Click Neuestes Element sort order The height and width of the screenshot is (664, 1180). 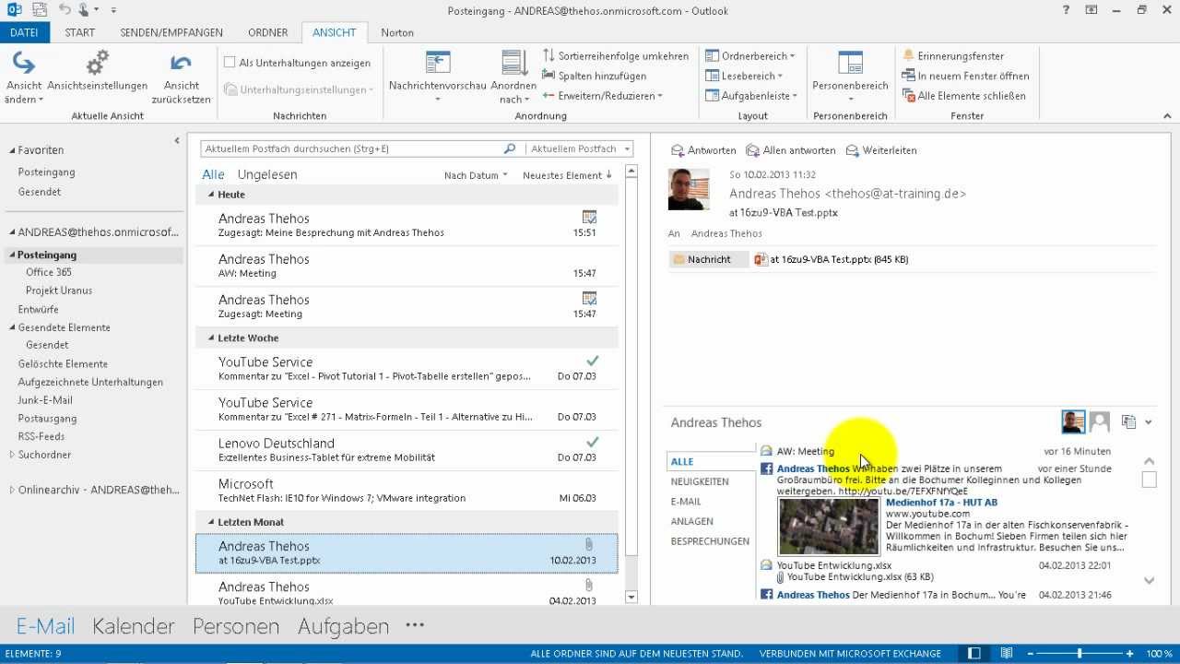[567, 175]
